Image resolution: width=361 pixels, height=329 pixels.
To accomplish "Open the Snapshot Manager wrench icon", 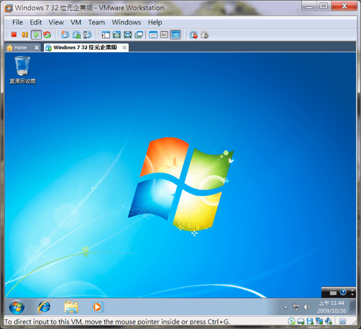I will click(87, 35).
